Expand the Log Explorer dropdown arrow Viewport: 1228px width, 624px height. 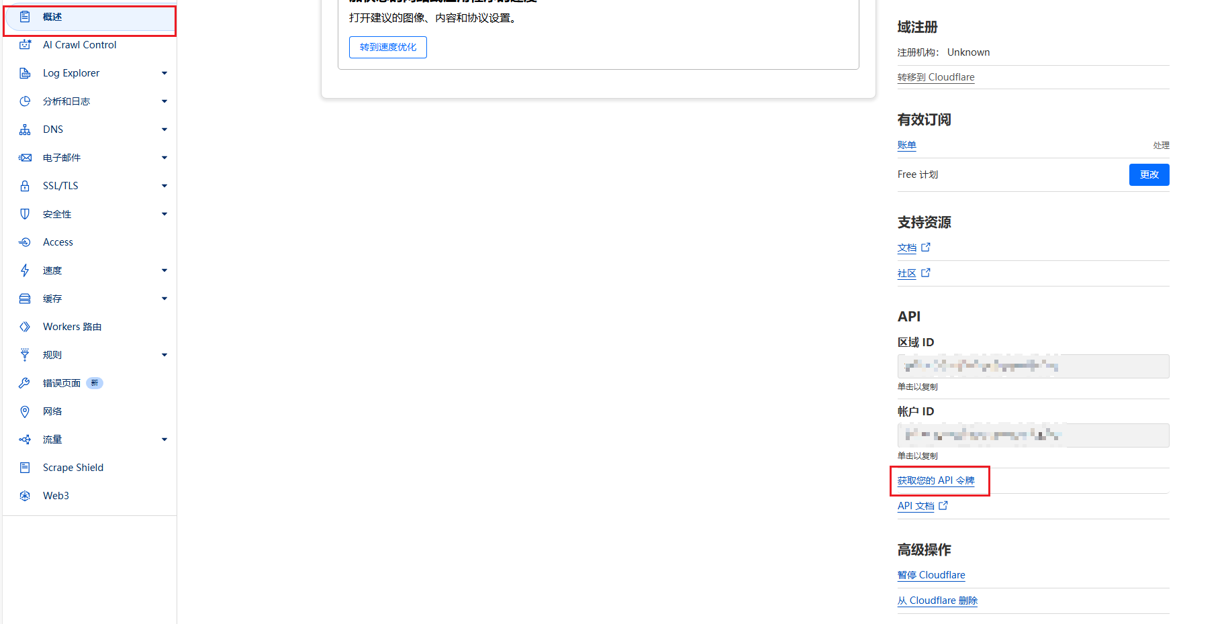(x=164, y=73)
